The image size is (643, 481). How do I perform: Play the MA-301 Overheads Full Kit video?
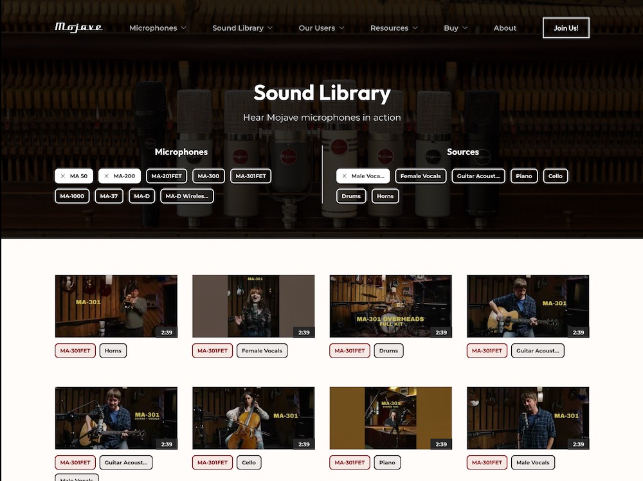point(390,306)
